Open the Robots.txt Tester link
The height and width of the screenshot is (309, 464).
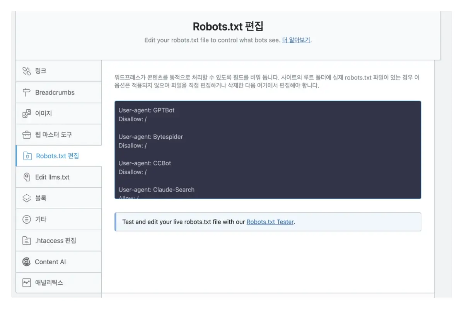[x=270, y=222]
